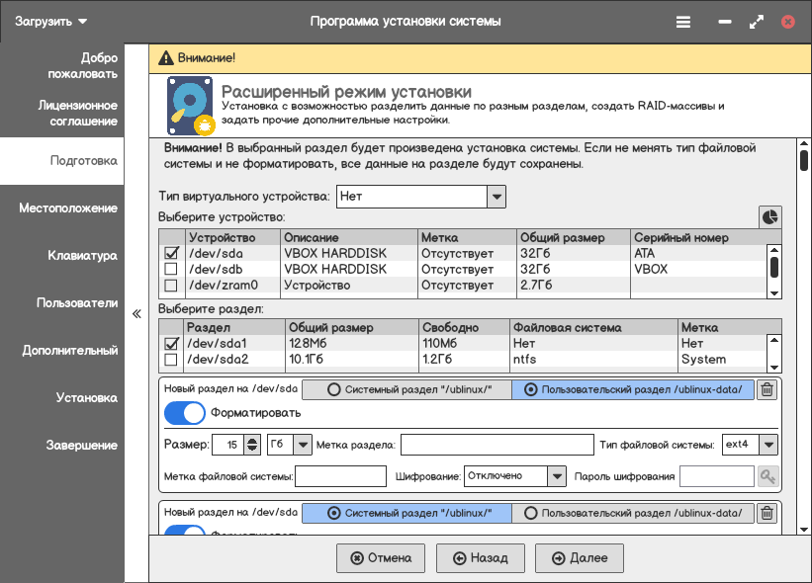
Task: Check the /dev/sdb device checkbox
Action: point(171,269)
